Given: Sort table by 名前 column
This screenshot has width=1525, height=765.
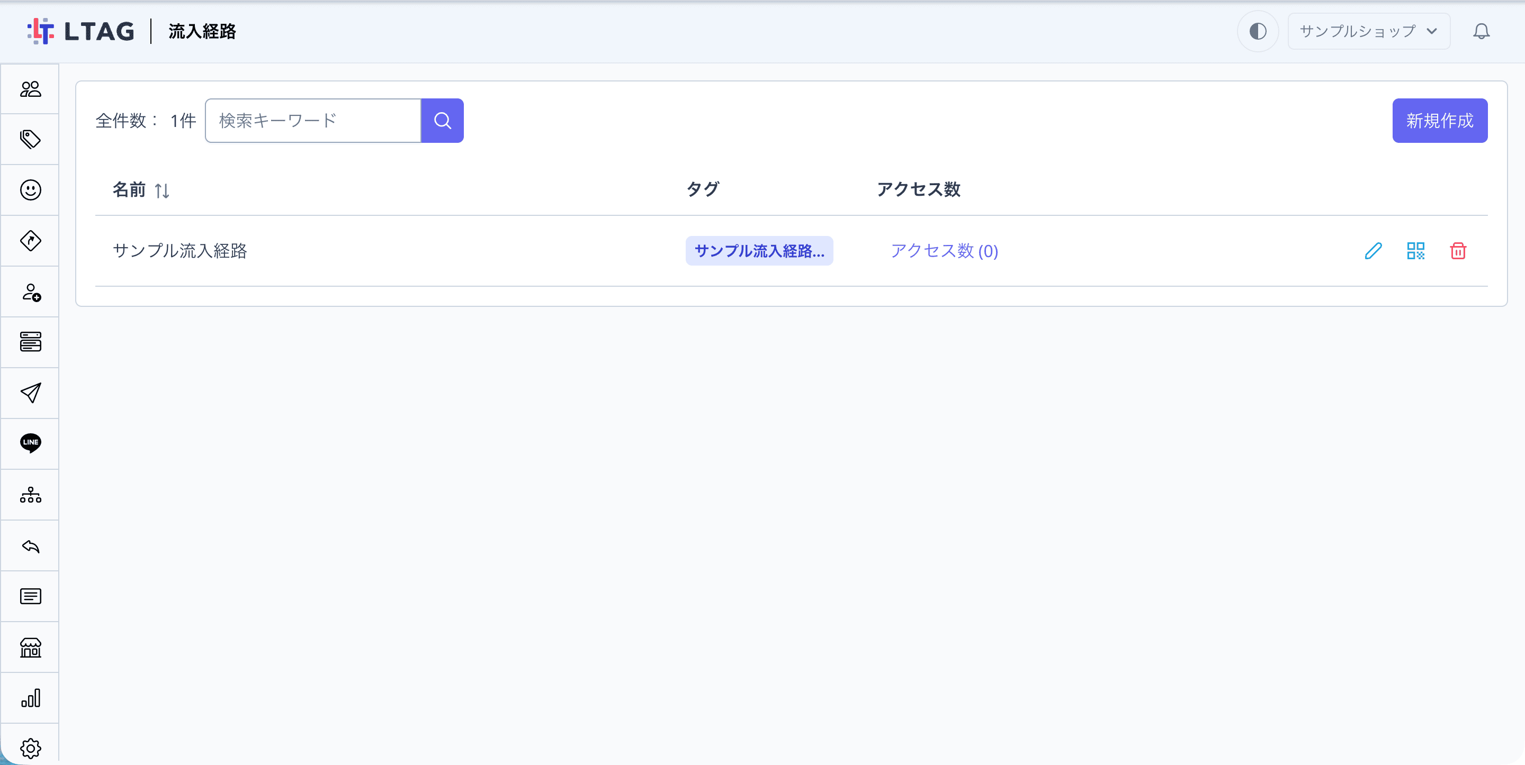Looking at the screenshot, I should (x=141, y=190).
